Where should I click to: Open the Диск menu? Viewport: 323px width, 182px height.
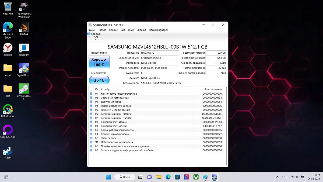click(x=131, y=30)
